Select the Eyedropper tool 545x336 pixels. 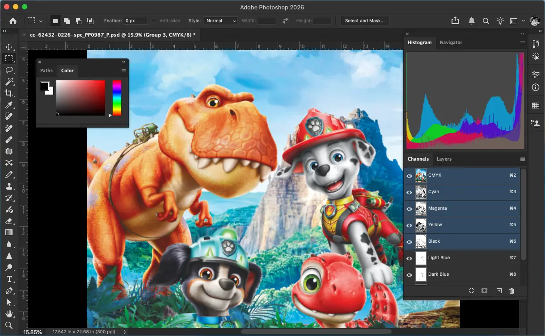coord(9,105)
